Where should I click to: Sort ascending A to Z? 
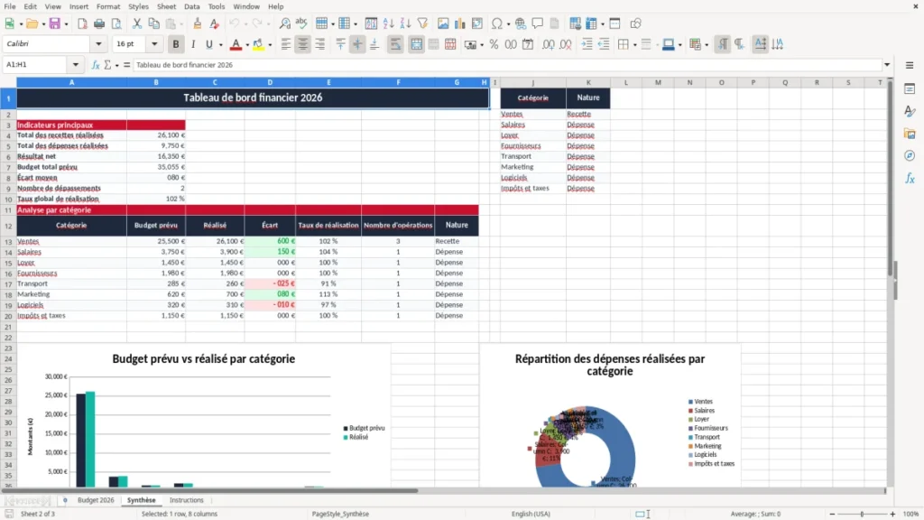[x=388, y=23]
